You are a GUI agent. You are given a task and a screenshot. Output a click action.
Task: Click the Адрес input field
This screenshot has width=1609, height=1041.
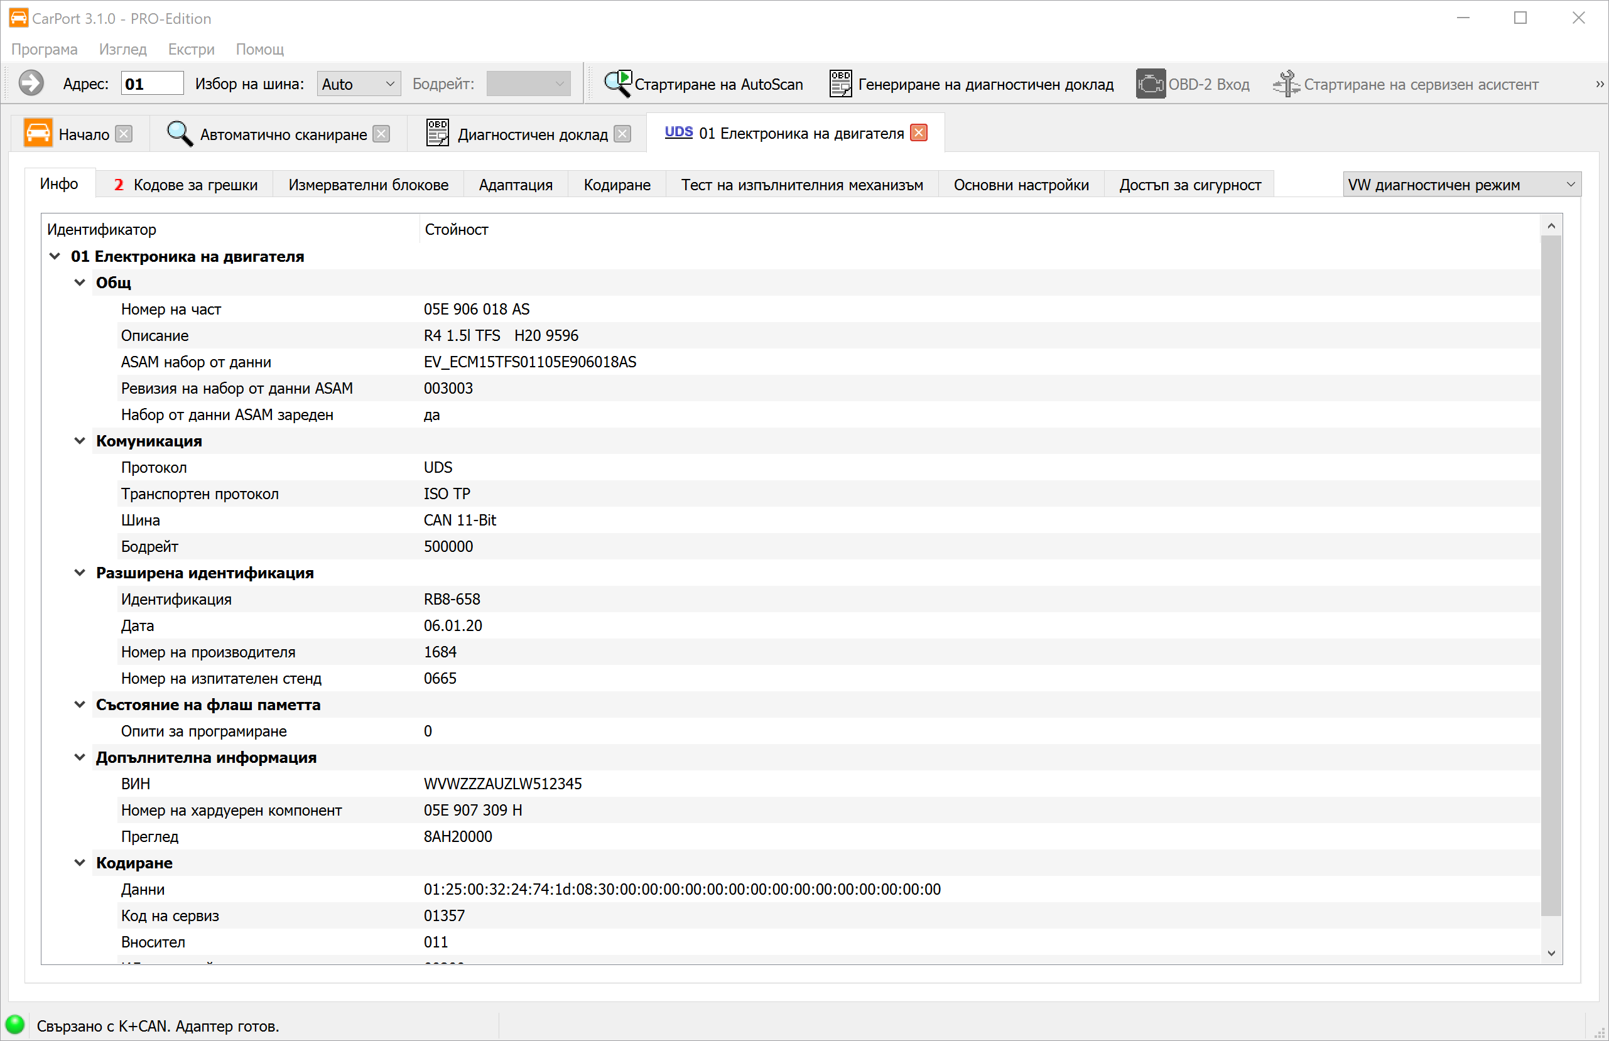pos(152,84)
